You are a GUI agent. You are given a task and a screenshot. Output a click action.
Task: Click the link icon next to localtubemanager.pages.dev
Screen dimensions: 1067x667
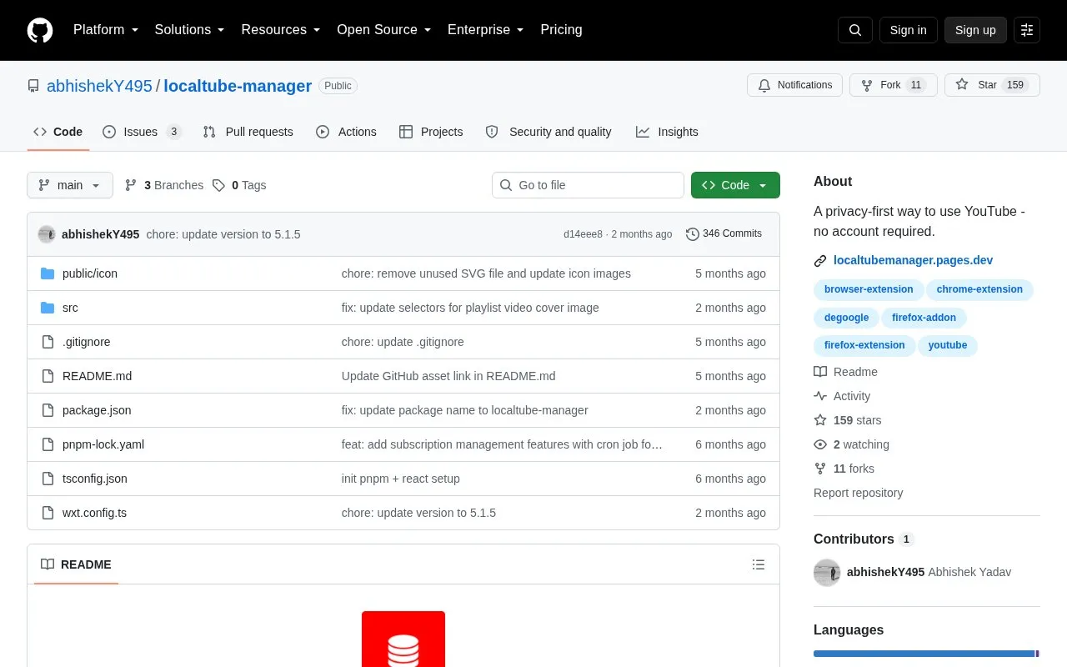[x=820, y=261]
